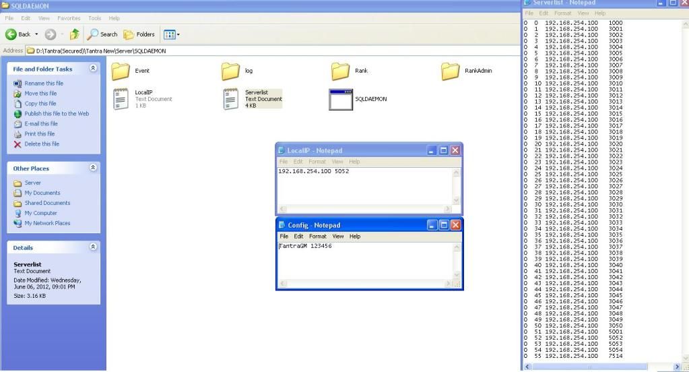The width and height of the screenshot is (689, 372).
Task: Click inside the Explorer address bar
Action: [269, 51]
